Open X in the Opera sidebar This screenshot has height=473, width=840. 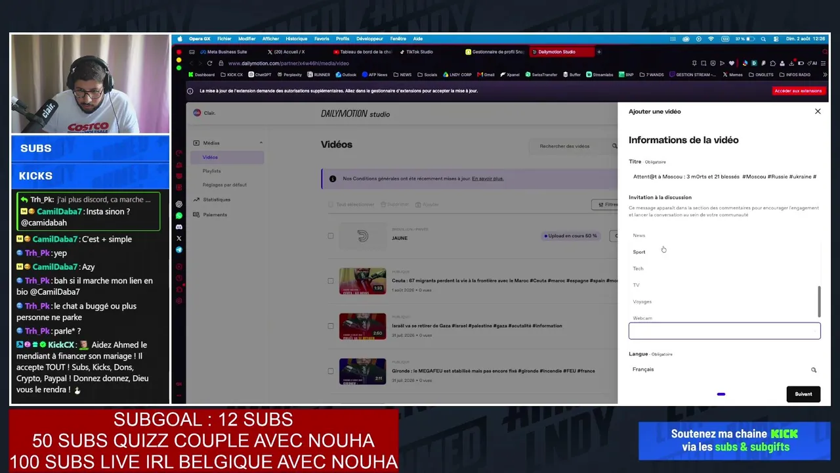179,238
